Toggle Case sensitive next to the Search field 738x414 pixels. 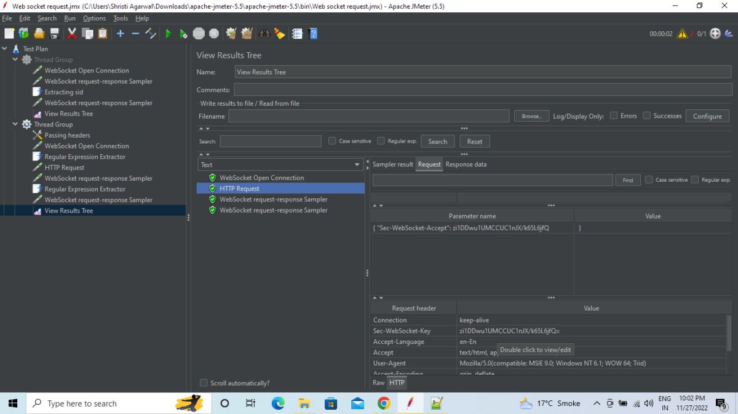[332, 141]
